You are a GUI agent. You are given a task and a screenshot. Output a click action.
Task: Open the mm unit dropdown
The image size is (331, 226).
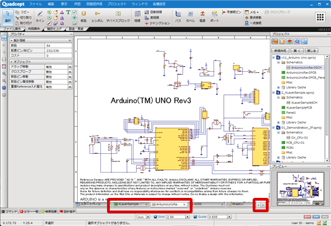(x=148, y=217)
